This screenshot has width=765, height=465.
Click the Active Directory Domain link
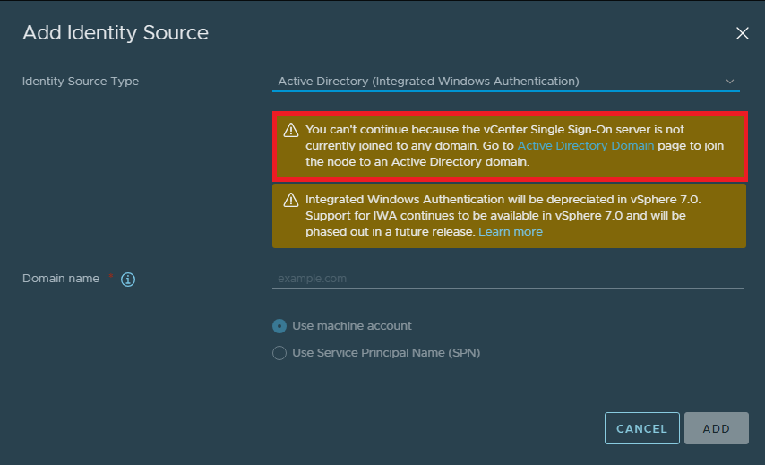586,145
